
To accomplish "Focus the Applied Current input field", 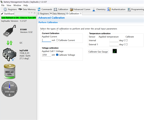I will tap(46, 40).
